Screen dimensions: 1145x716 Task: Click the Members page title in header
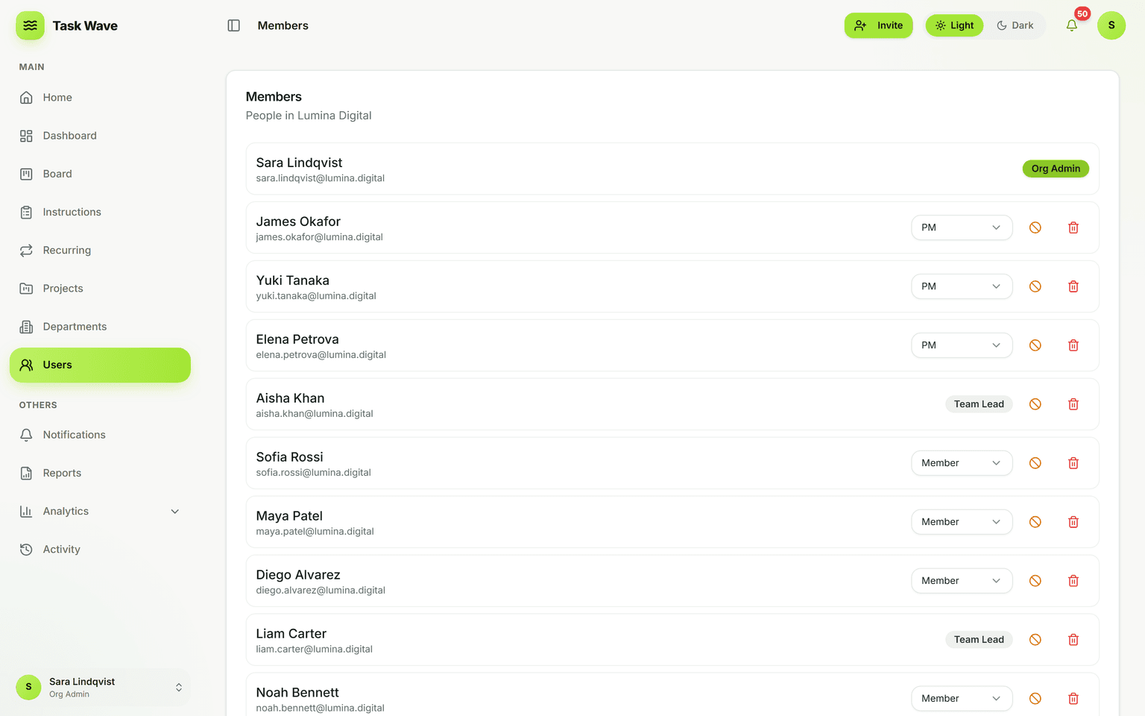click(x=283, y=25)
